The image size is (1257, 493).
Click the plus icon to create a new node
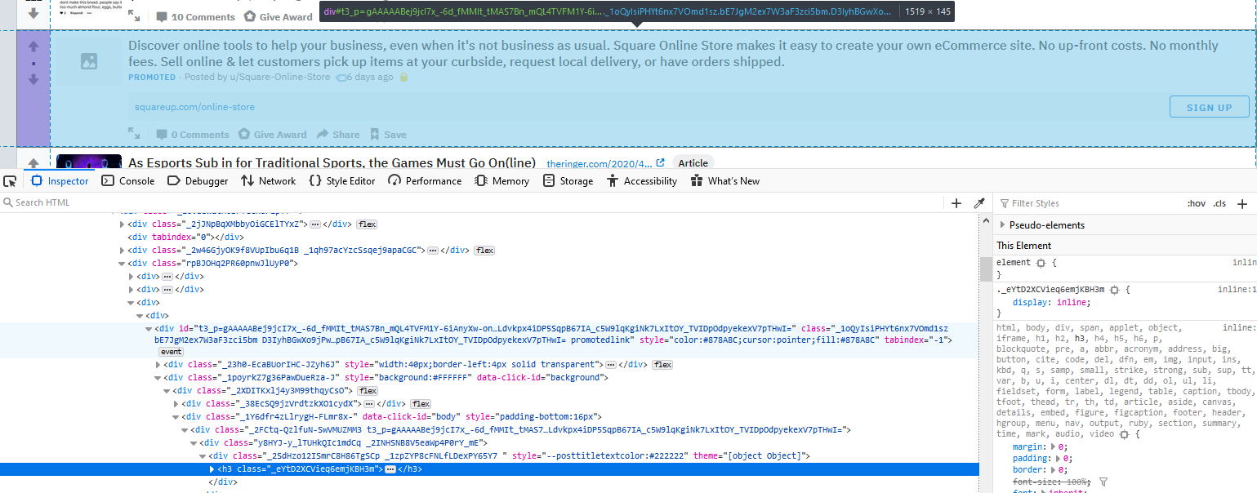(956, 202)
